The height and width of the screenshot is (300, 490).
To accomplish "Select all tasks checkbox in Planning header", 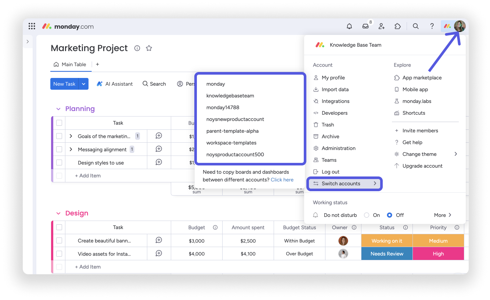I will [x=59, y=123].
